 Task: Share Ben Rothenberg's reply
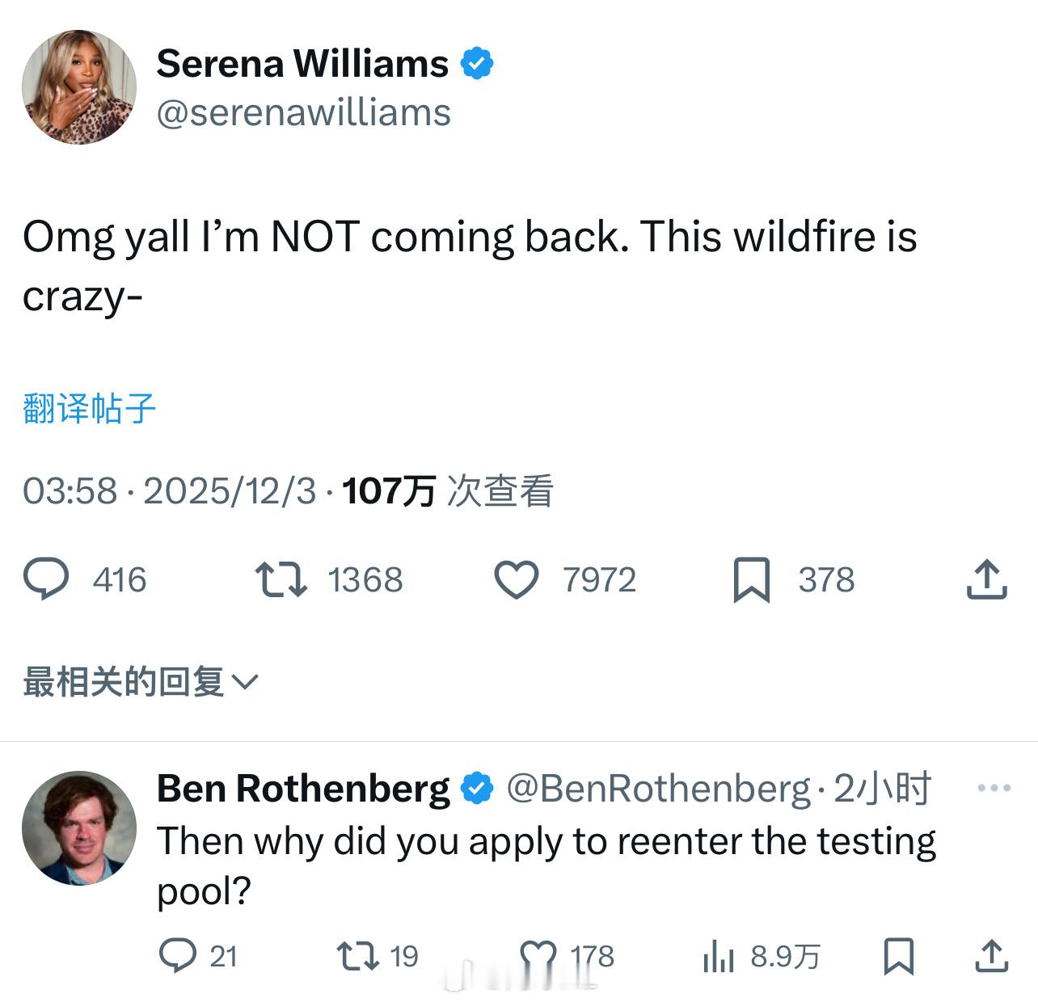pos(991,956)
